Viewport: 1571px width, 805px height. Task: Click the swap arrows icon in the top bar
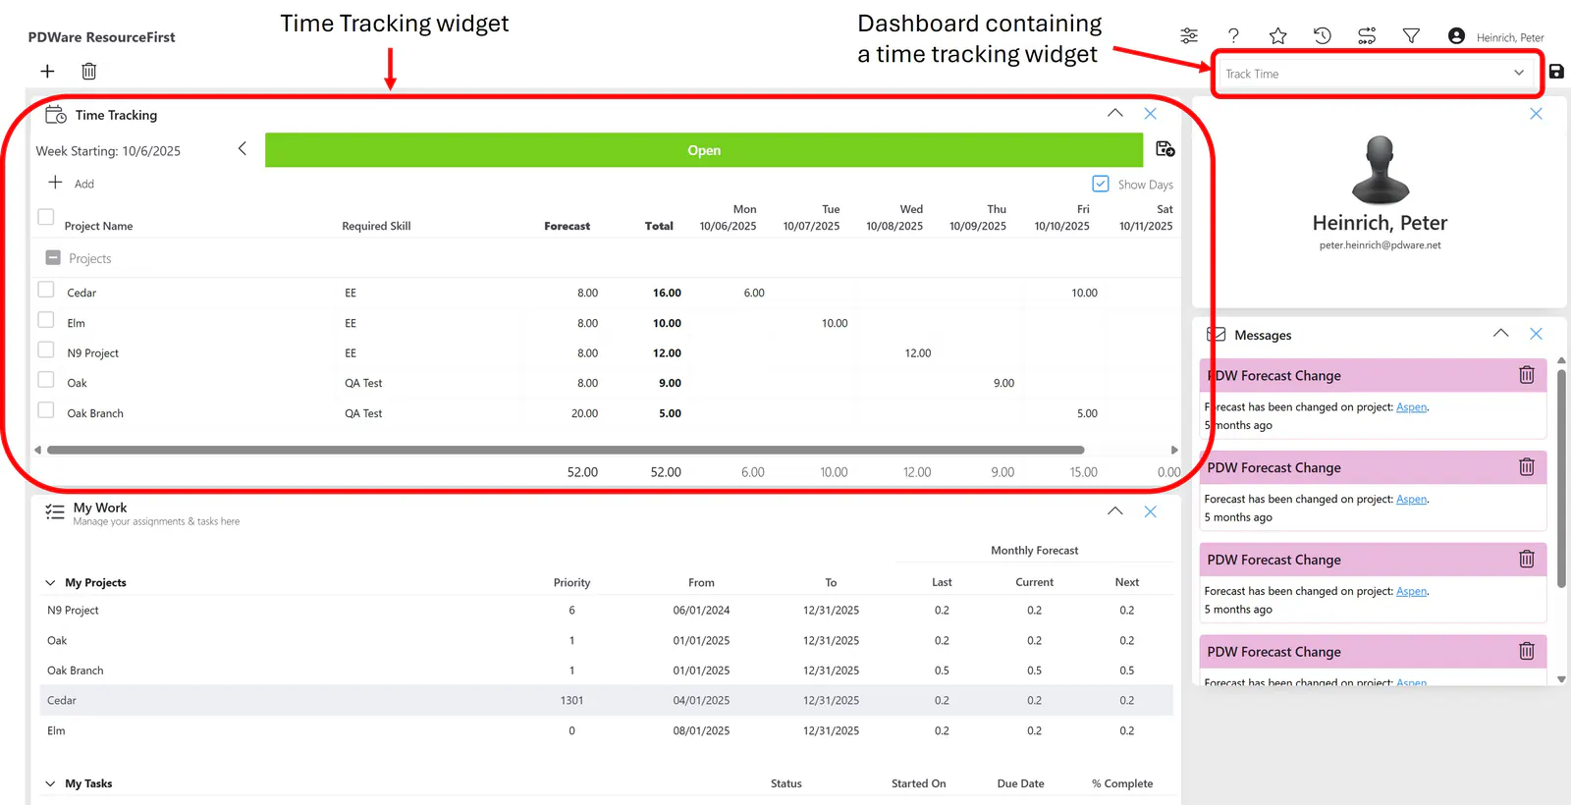pos(1367,36)
